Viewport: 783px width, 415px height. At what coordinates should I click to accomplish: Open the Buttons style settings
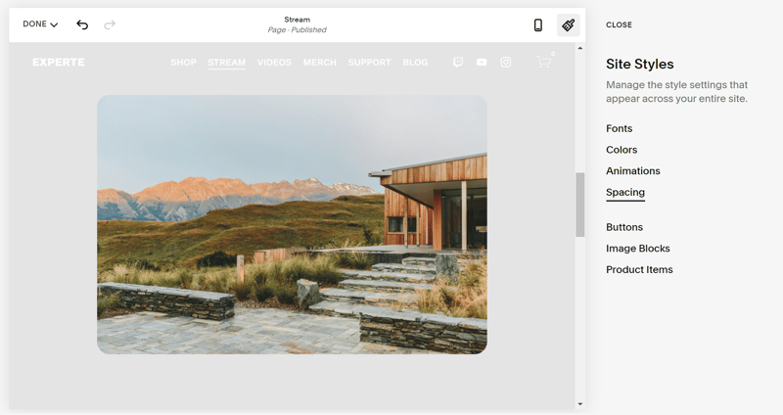point(624,227)
